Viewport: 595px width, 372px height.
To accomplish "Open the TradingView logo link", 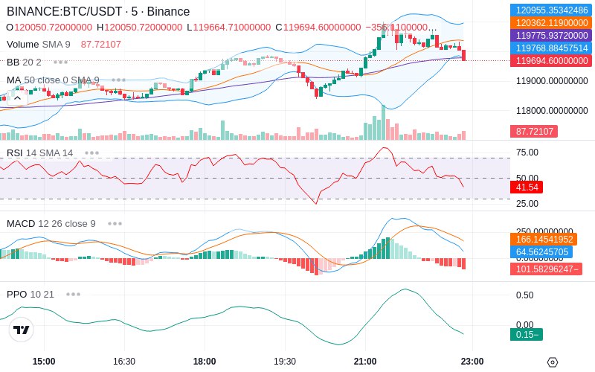I will pos(22,330).
